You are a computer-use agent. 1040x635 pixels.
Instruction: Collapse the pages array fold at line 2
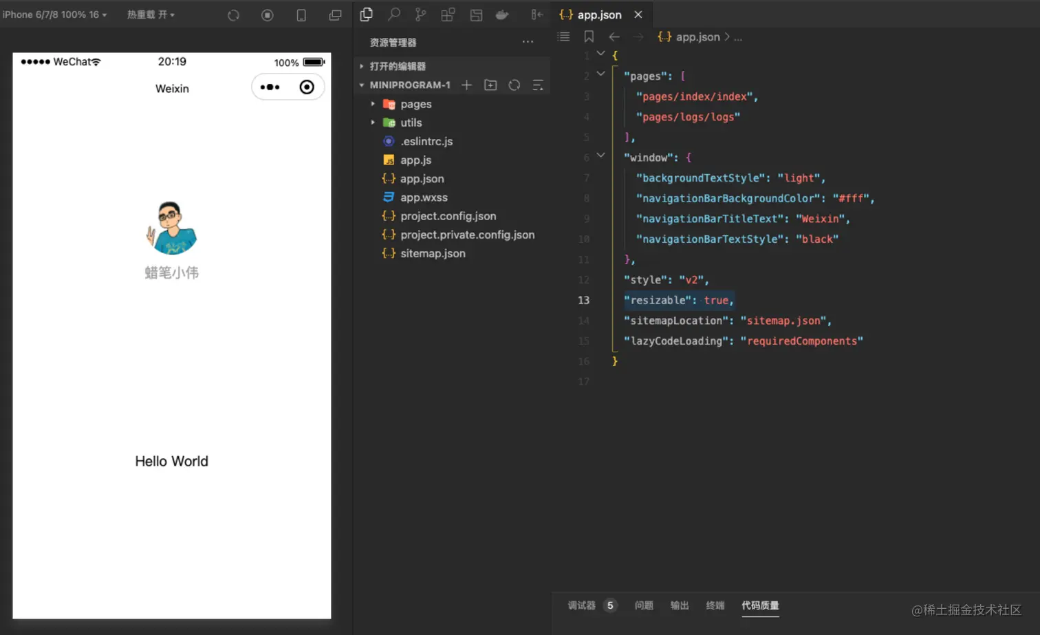600,74
